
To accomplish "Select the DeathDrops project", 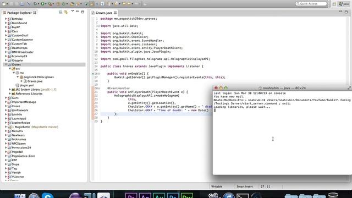I will pos(20,48).
